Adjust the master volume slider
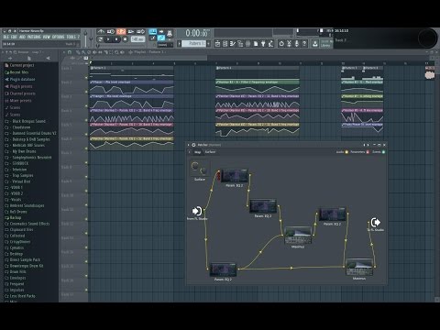This screenshot has width=440, height=330. (85, 38)
